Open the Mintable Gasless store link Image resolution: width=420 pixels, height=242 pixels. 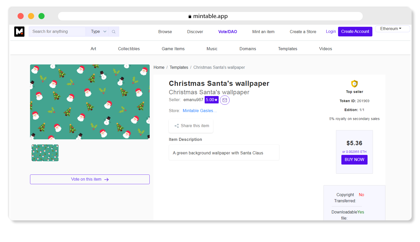(199, 111)
